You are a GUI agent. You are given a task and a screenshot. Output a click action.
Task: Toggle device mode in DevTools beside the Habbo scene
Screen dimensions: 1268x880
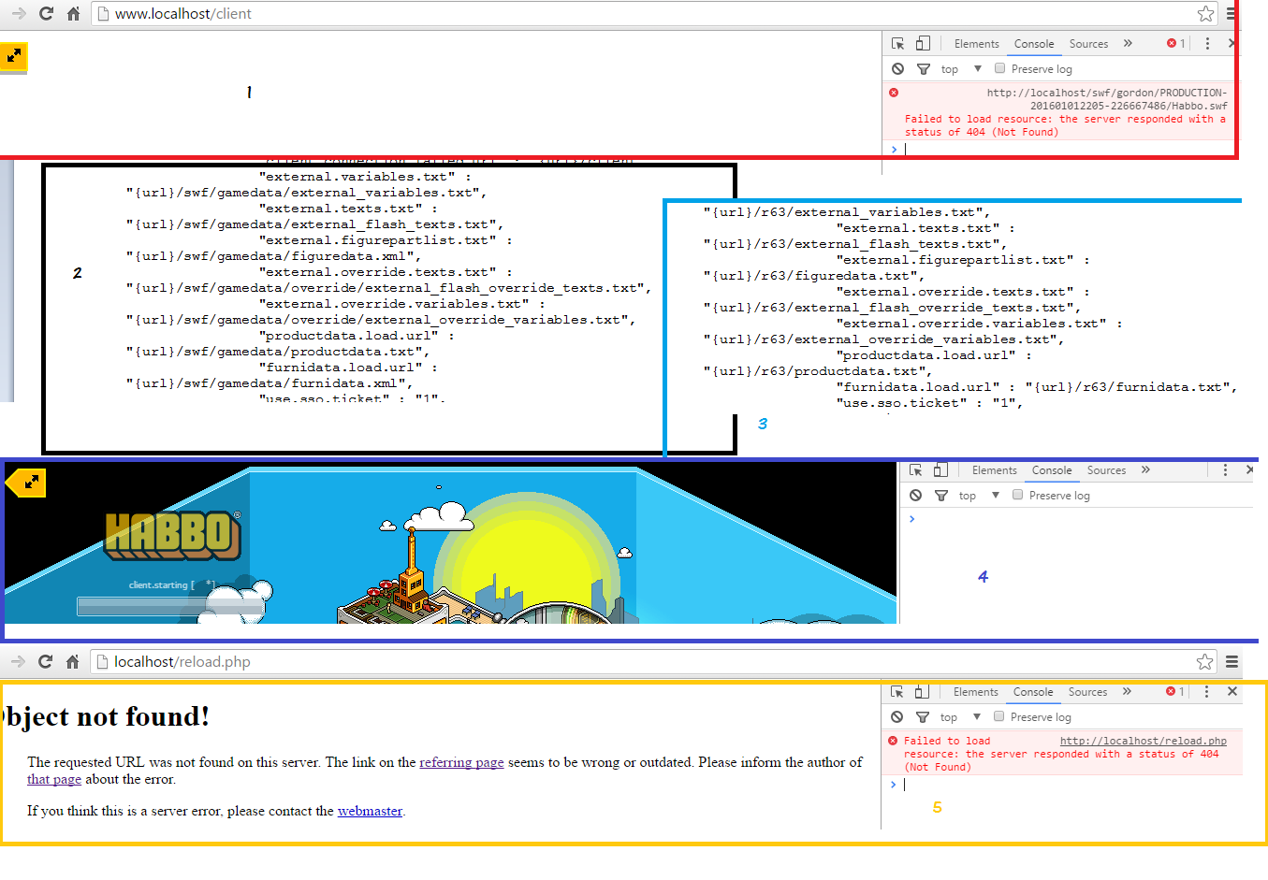click(940, 469)
